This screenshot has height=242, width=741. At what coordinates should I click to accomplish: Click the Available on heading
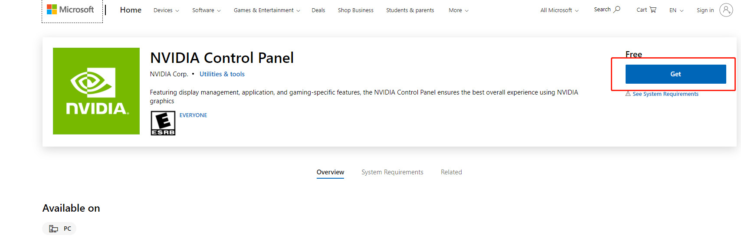tap(71, 208)
